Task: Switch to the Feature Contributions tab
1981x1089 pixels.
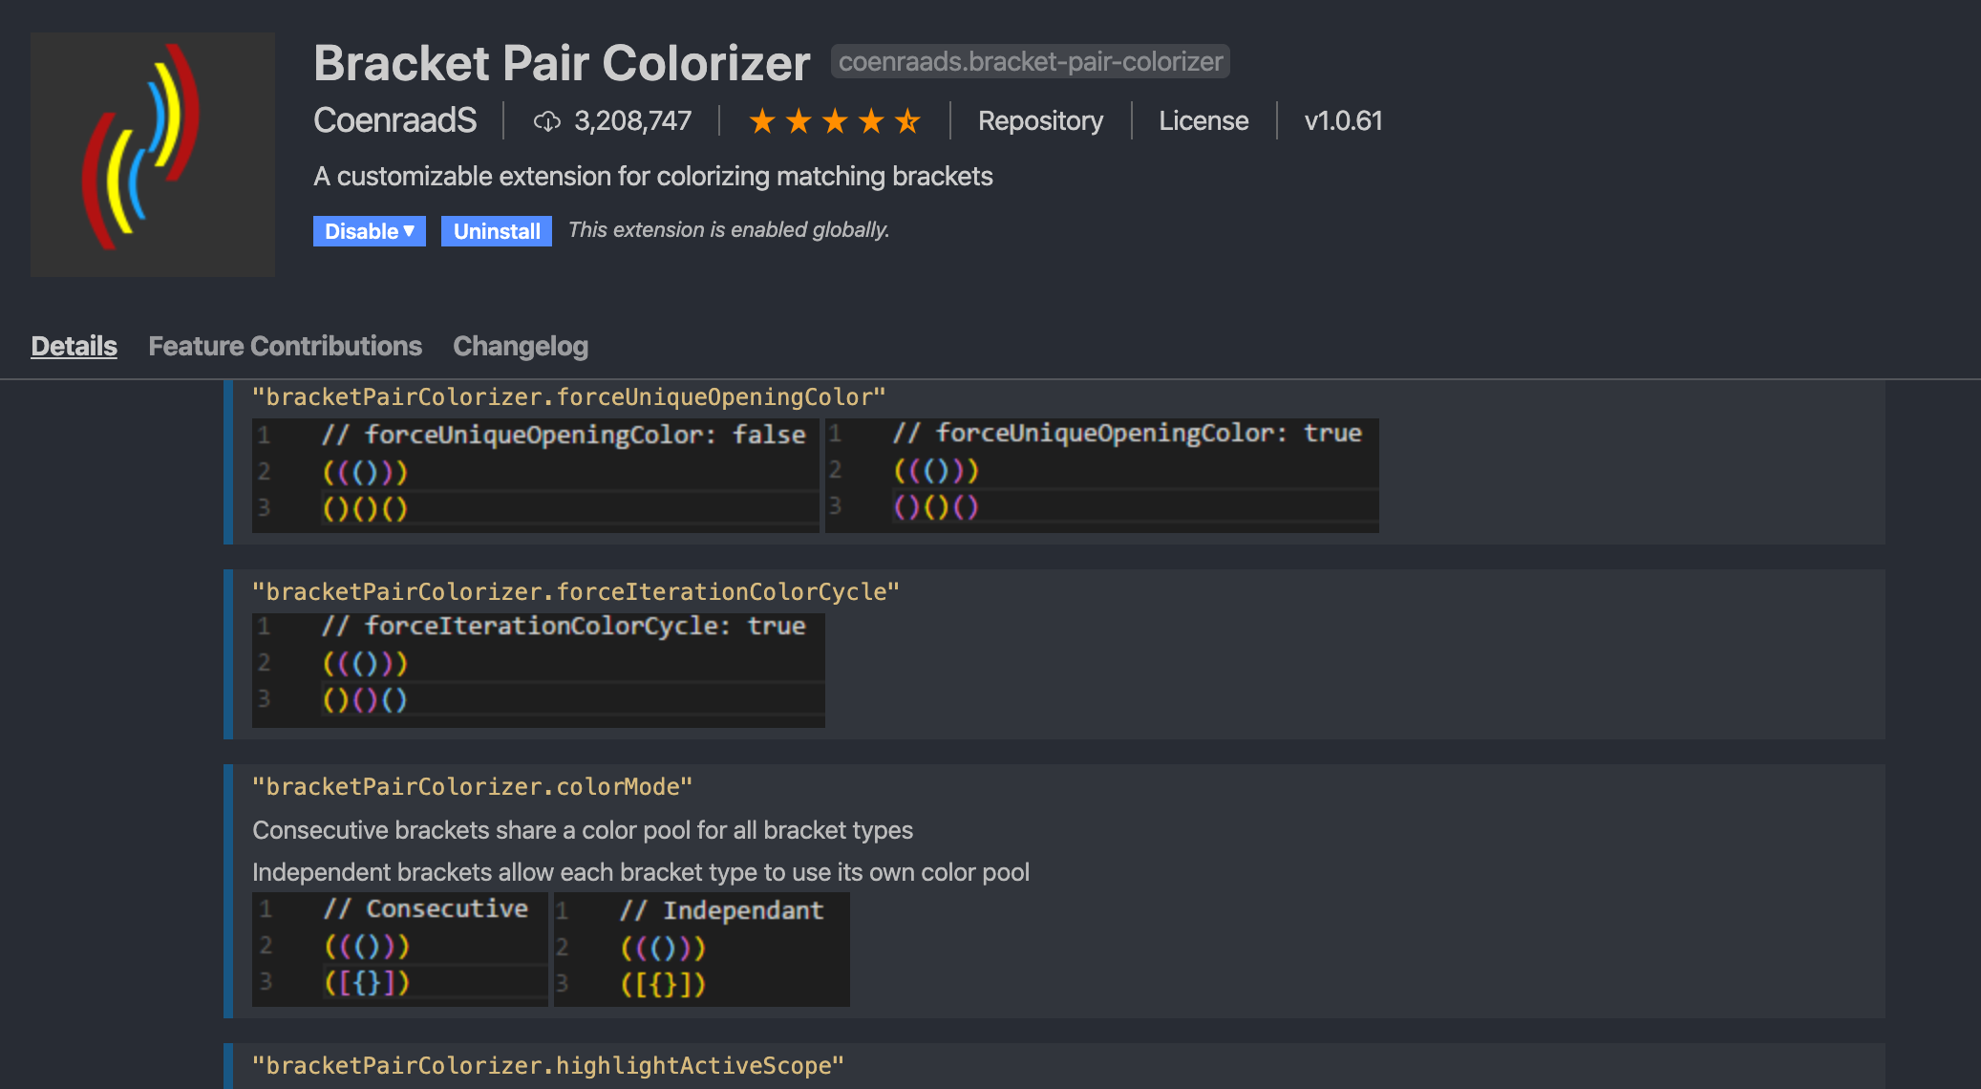Action: pos(284,346)
